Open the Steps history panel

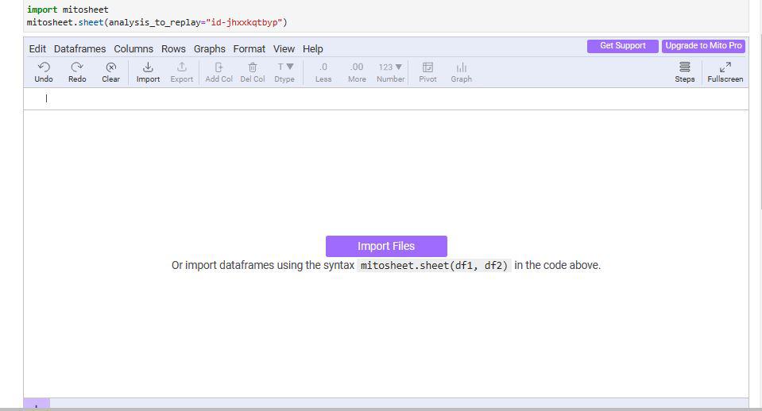685,72
